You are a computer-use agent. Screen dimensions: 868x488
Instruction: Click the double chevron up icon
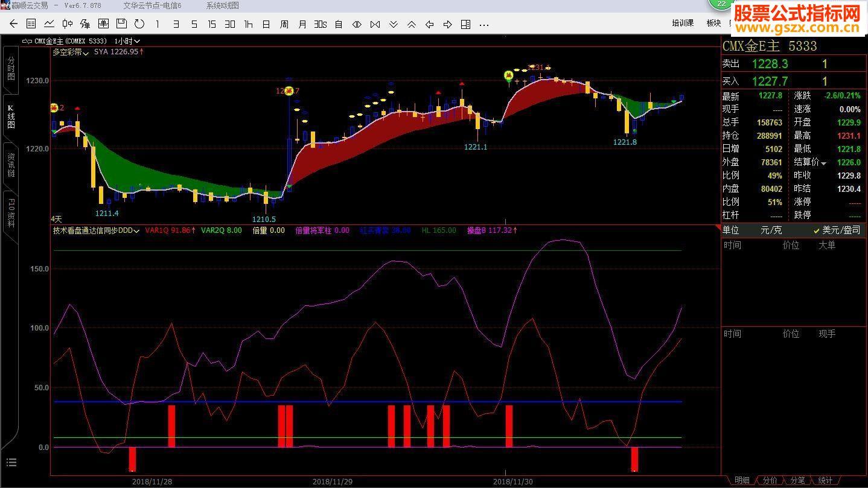tap(412, 24)
